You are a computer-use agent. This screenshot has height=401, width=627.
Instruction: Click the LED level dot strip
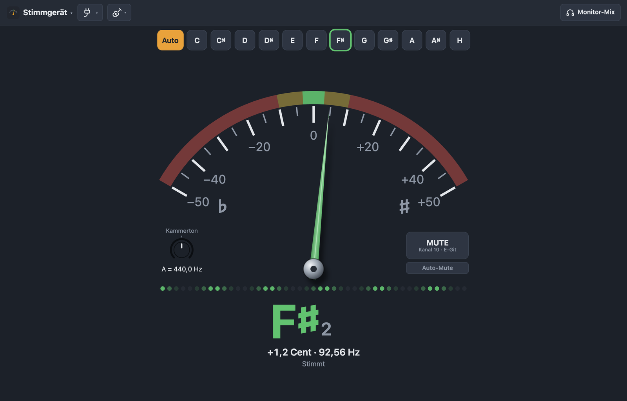coord(313,289)
